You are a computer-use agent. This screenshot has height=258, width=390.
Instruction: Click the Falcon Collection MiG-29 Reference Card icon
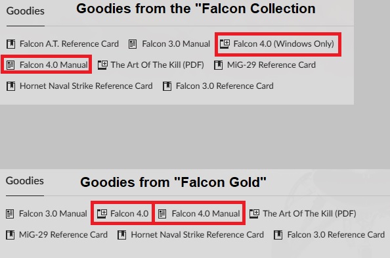point(219,64)
